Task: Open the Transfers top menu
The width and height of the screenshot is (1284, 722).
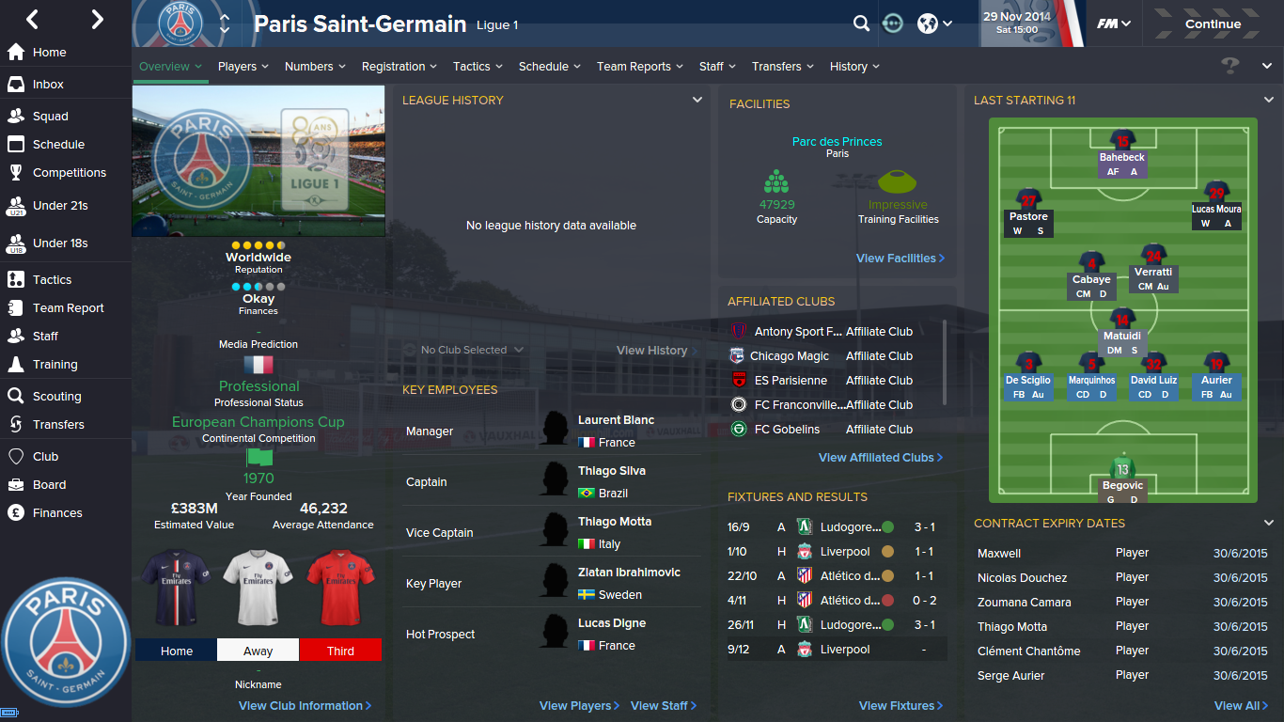Action: click(783, 67)
